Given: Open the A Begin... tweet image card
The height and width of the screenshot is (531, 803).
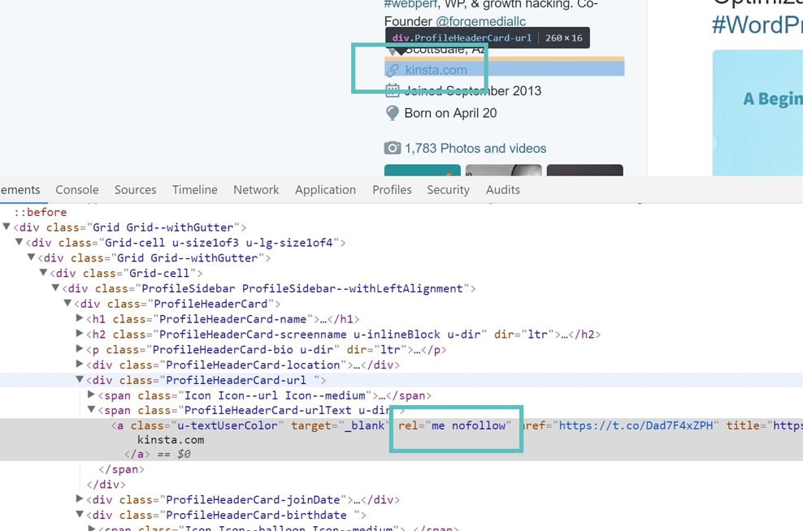Looking at the screenshot, I should click(x=757, y=113).
